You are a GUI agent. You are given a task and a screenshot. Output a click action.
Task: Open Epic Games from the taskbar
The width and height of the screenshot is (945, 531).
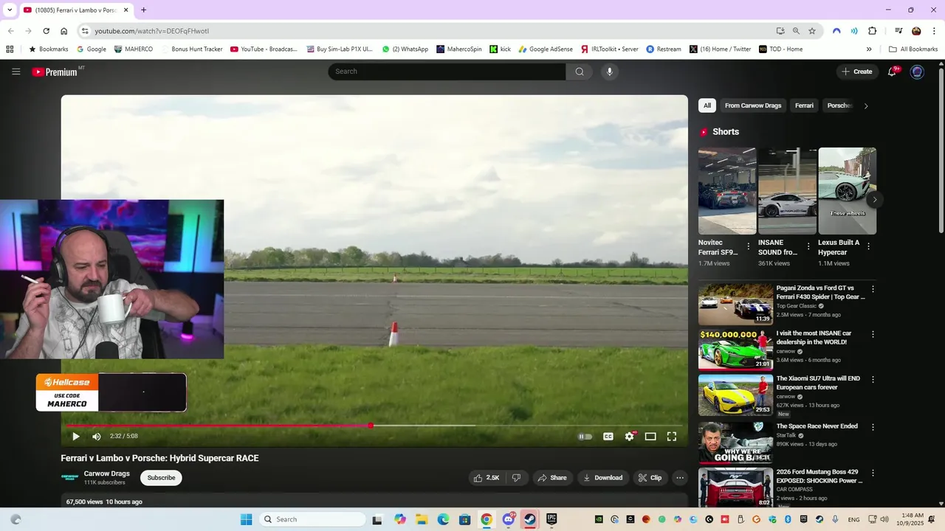(x=551, y=519)
